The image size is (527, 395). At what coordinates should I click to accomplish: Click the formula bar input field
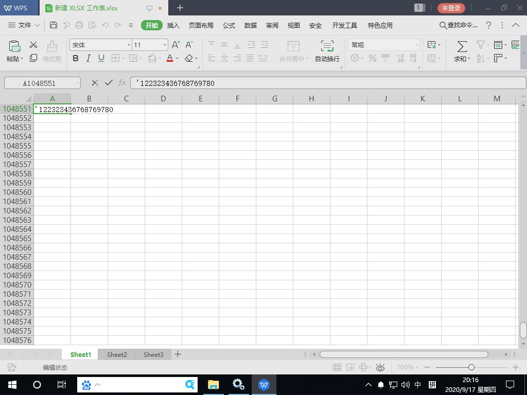point(327,83)
